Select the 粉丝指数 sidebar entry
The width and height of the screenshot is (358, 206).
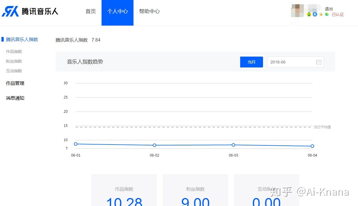tap(14, 61)
